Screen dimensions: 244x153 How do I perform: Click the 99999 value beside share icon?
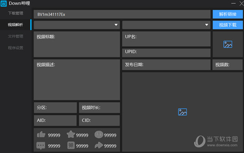110,146
